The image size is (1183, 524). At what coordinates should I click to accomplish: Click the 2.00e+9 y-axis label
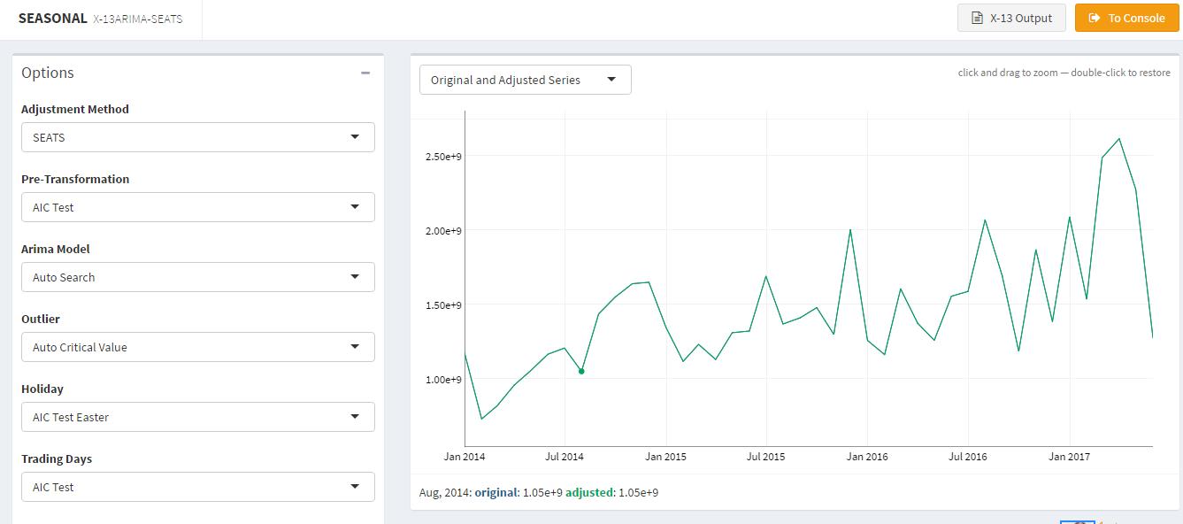442,231
